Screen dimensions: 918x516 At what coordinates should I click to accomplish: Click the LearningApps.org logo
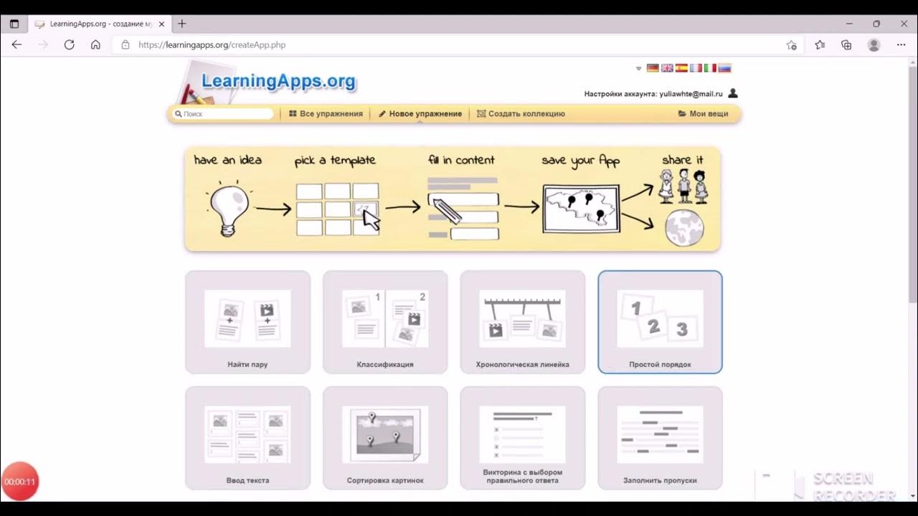[278, 81]
